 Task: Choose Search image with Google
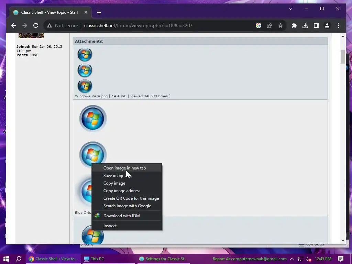pyautogui.click(x=127, y=206)
